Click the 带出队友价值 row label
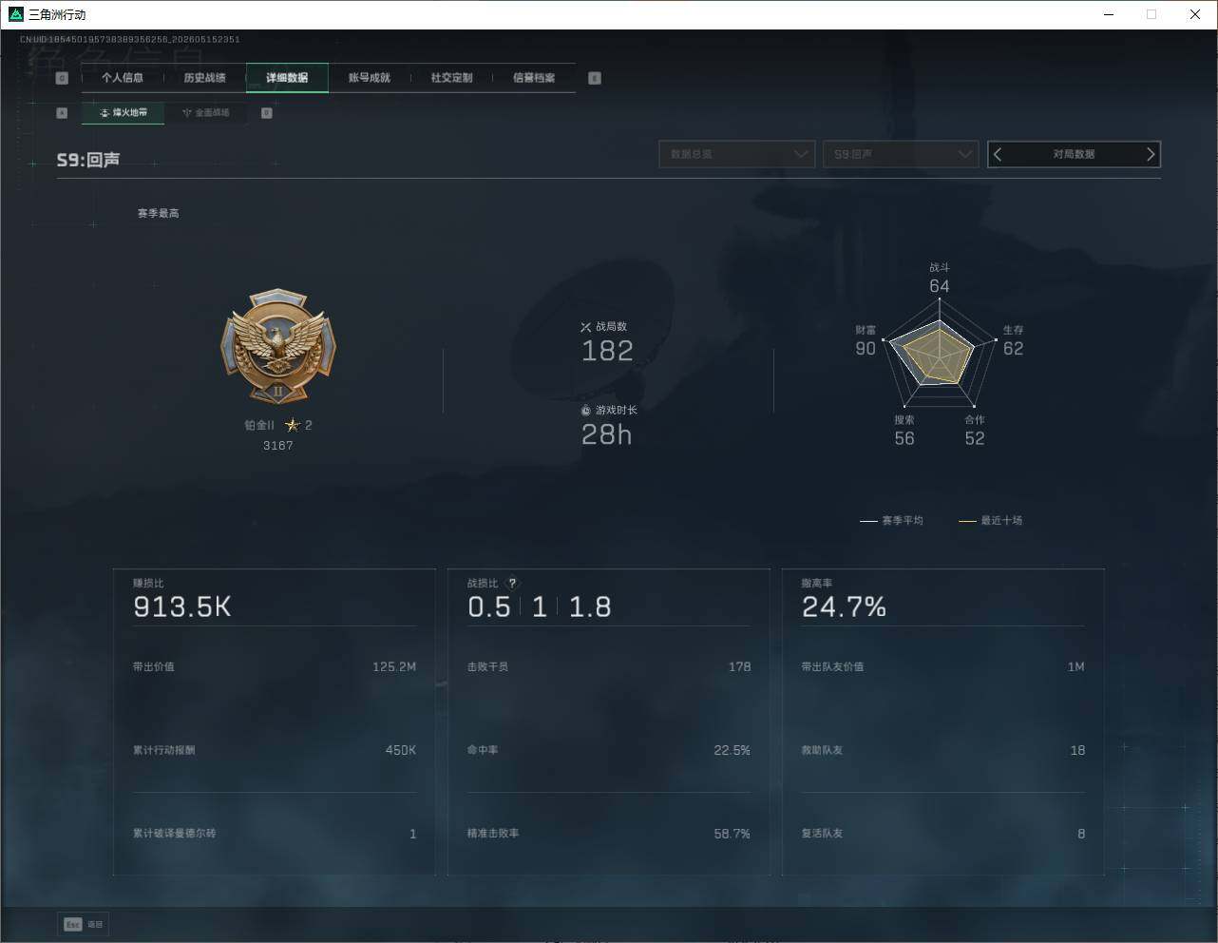This screenshot has height=943, width=1218. [833, 667]
